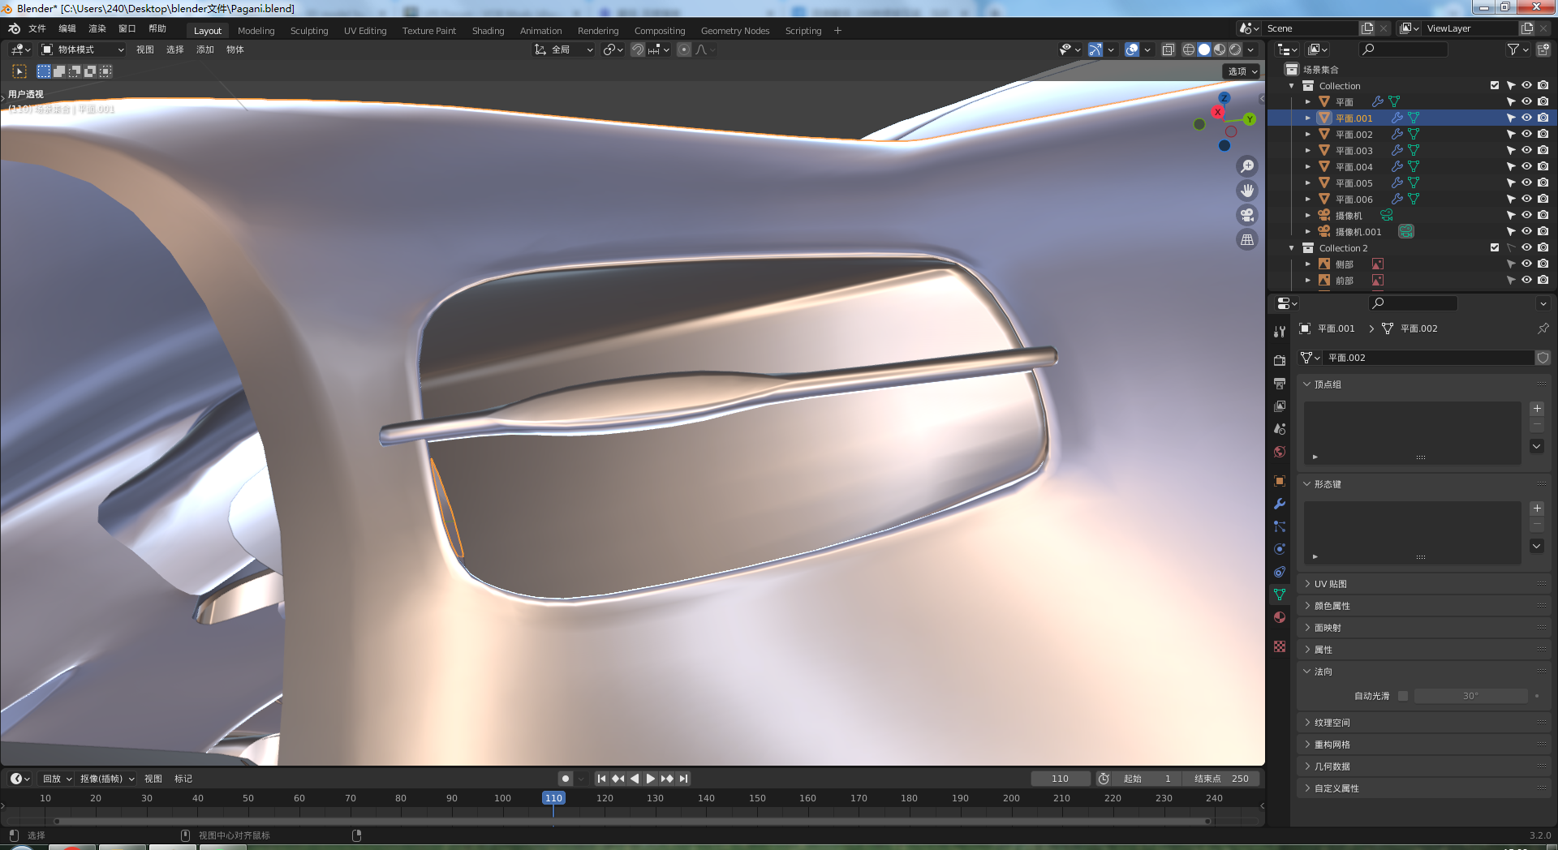This screenshot has width=1558, height=850.
Task: Enable the 自动光滑 checkbox
Action: [1403, 696]
